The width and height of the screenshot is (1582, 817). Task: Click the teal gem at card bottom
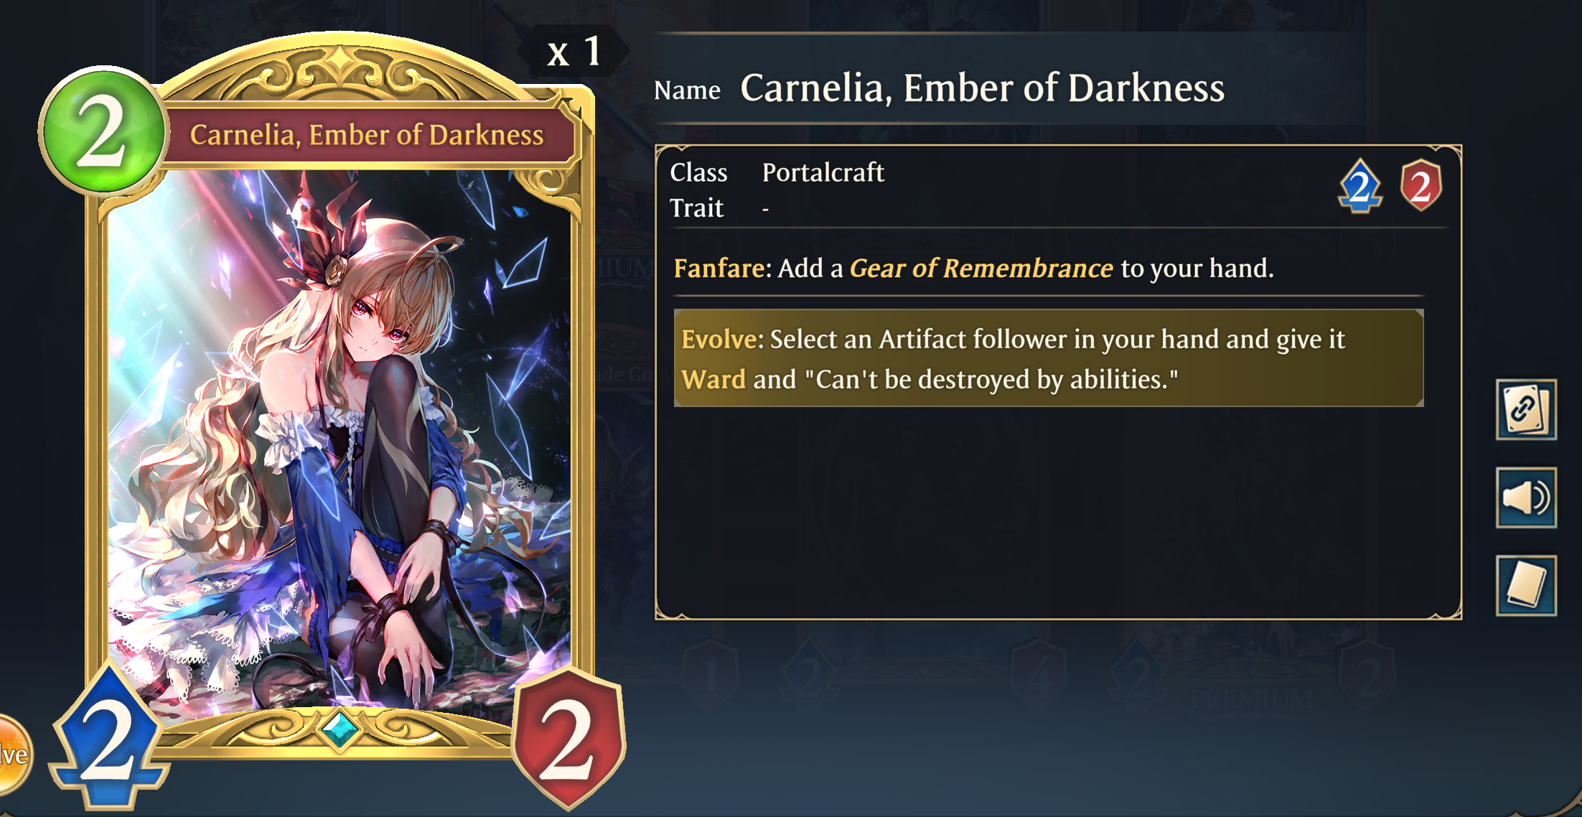point(339,729)
